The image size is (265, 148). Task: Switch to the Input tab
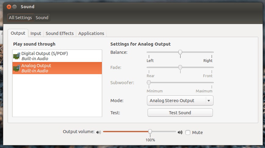coord(36,33)
